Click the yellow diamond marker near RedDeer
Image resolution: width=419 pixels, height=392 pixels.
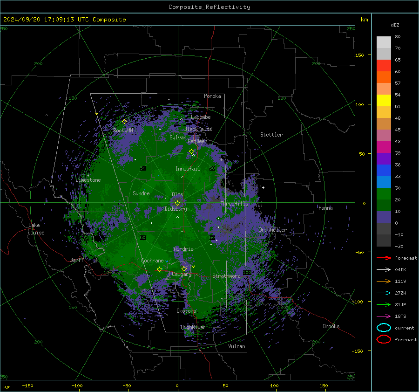click(191, 151)
